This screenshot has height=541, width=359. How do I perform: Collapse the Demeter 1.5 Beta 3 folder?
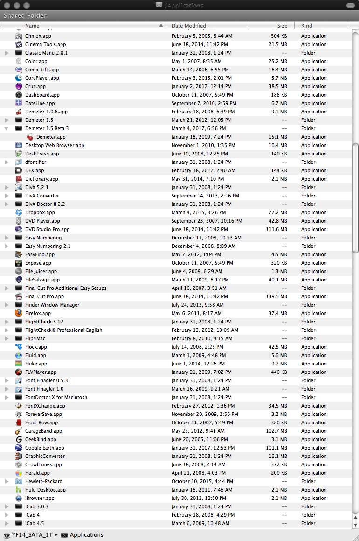[x=7, y=128]
